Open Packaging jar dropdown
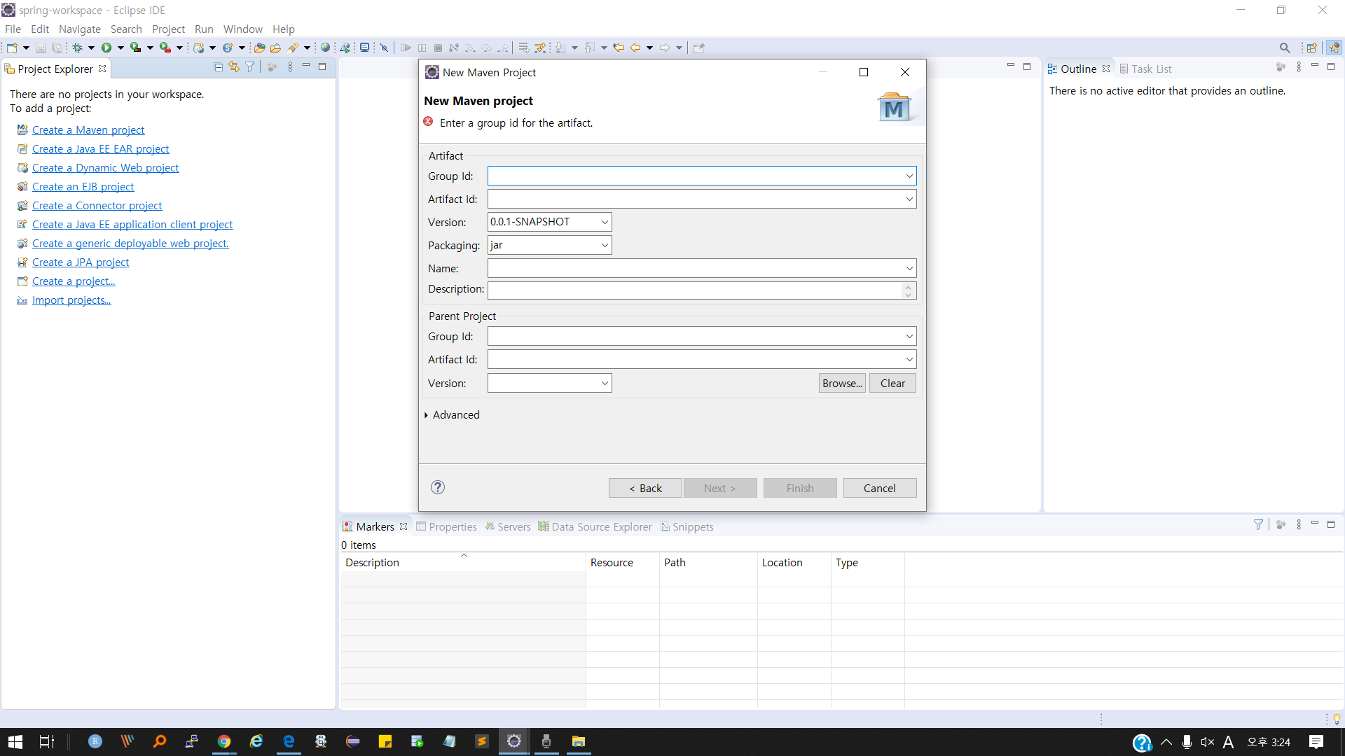1345x756 pixels. [605, 246]
